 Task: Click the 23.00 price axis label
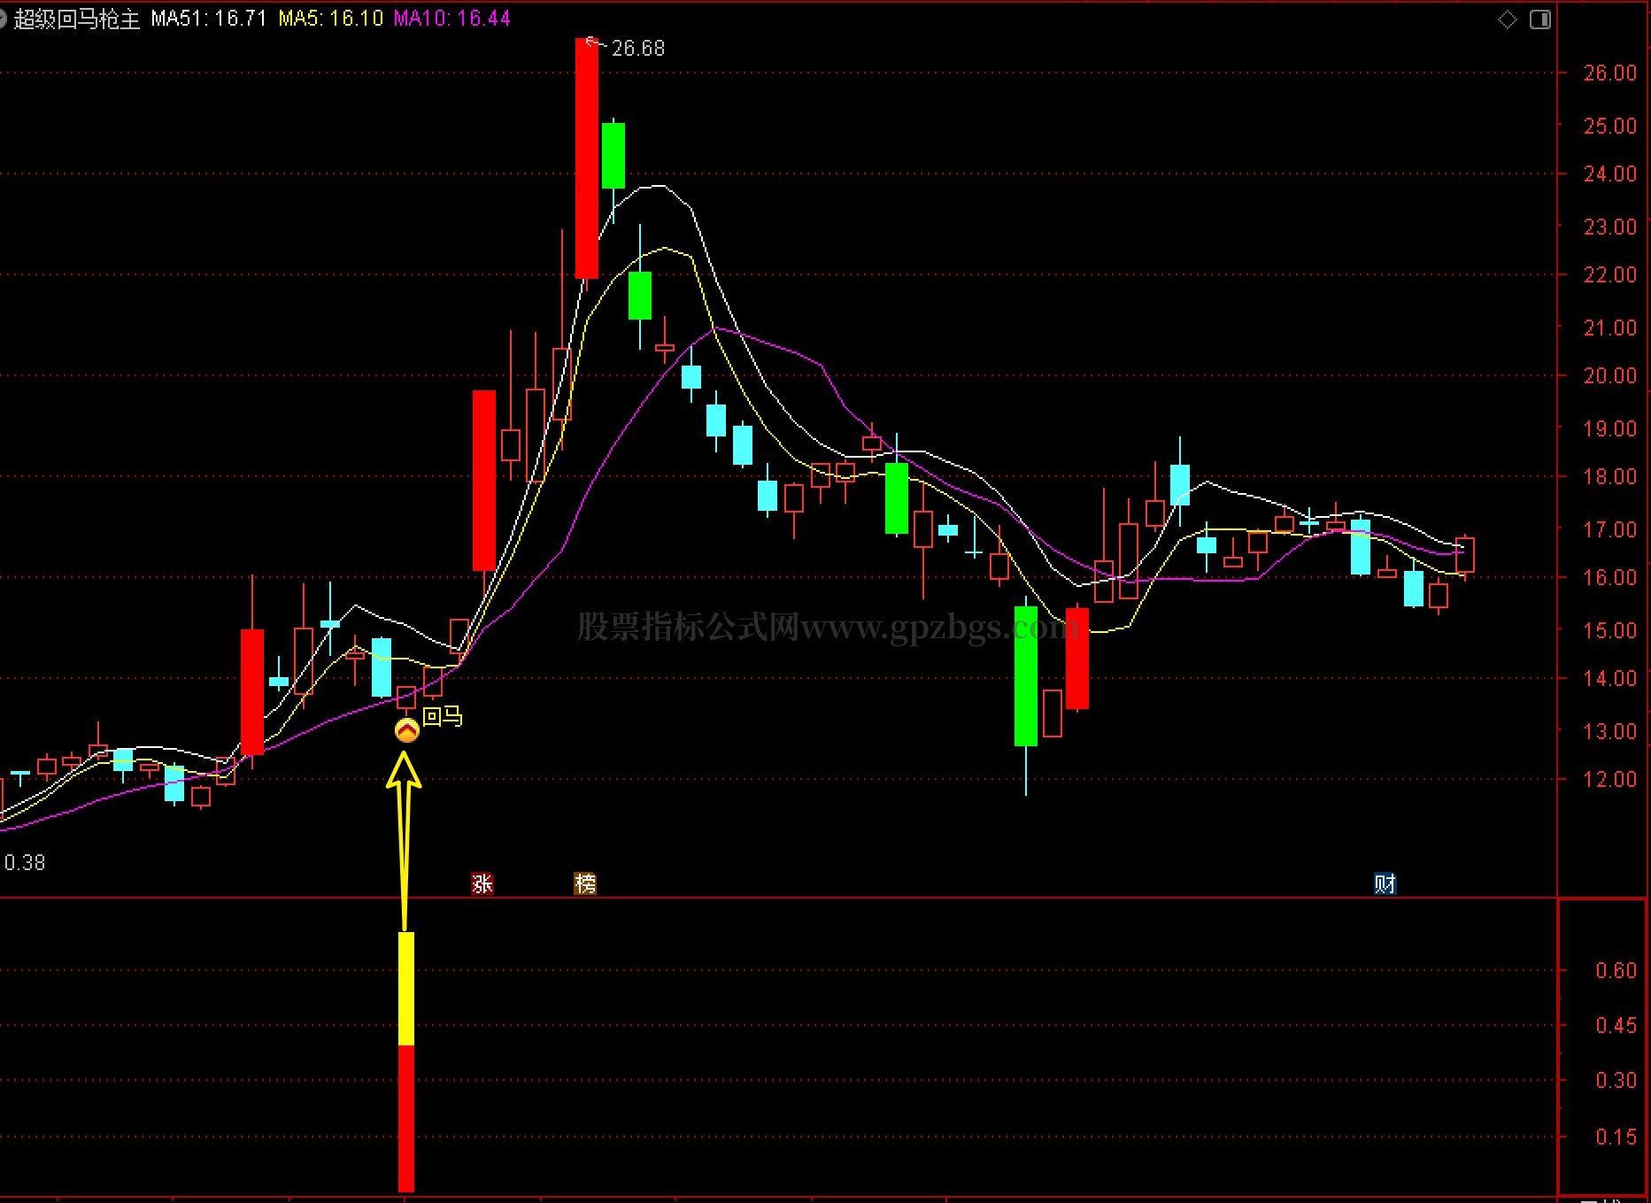(x=1610, y=227)
